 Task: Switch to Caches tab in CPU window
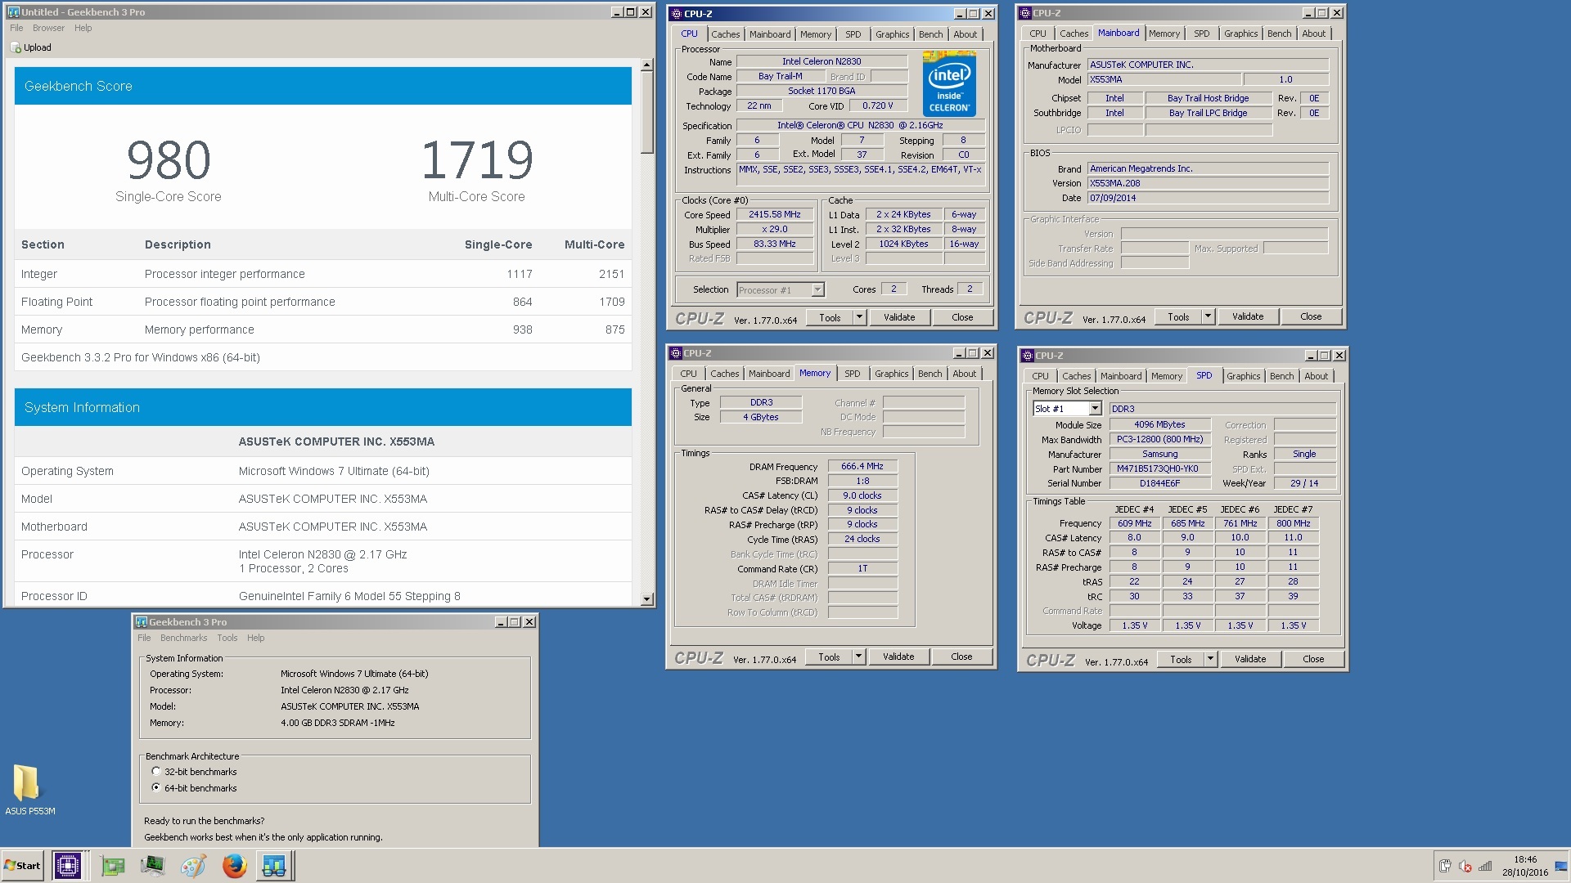[x=725, y=34]
